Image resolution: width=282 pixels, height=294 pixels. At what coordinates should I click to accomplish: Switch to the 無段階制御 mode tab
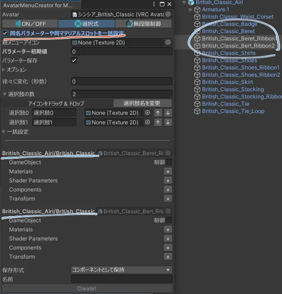click(144, 24)
